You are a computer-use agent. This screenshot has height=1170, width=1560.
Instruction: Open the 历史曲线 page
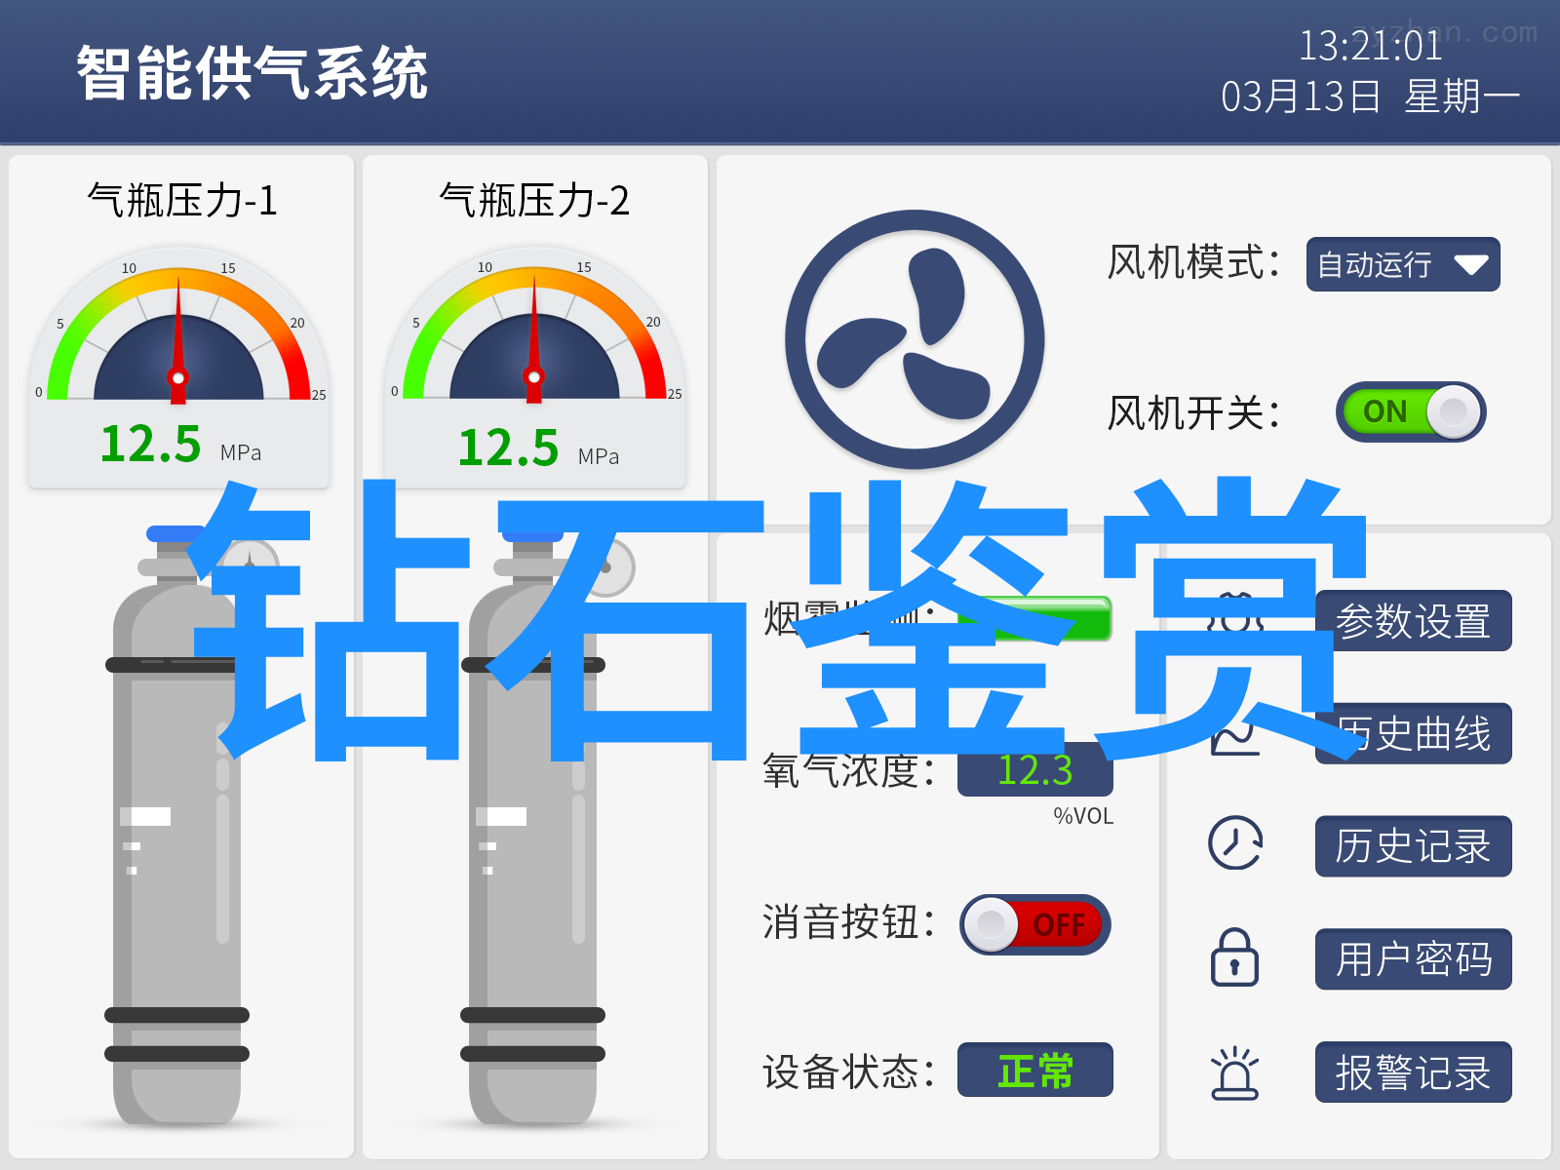click(x=1414, y=733)
